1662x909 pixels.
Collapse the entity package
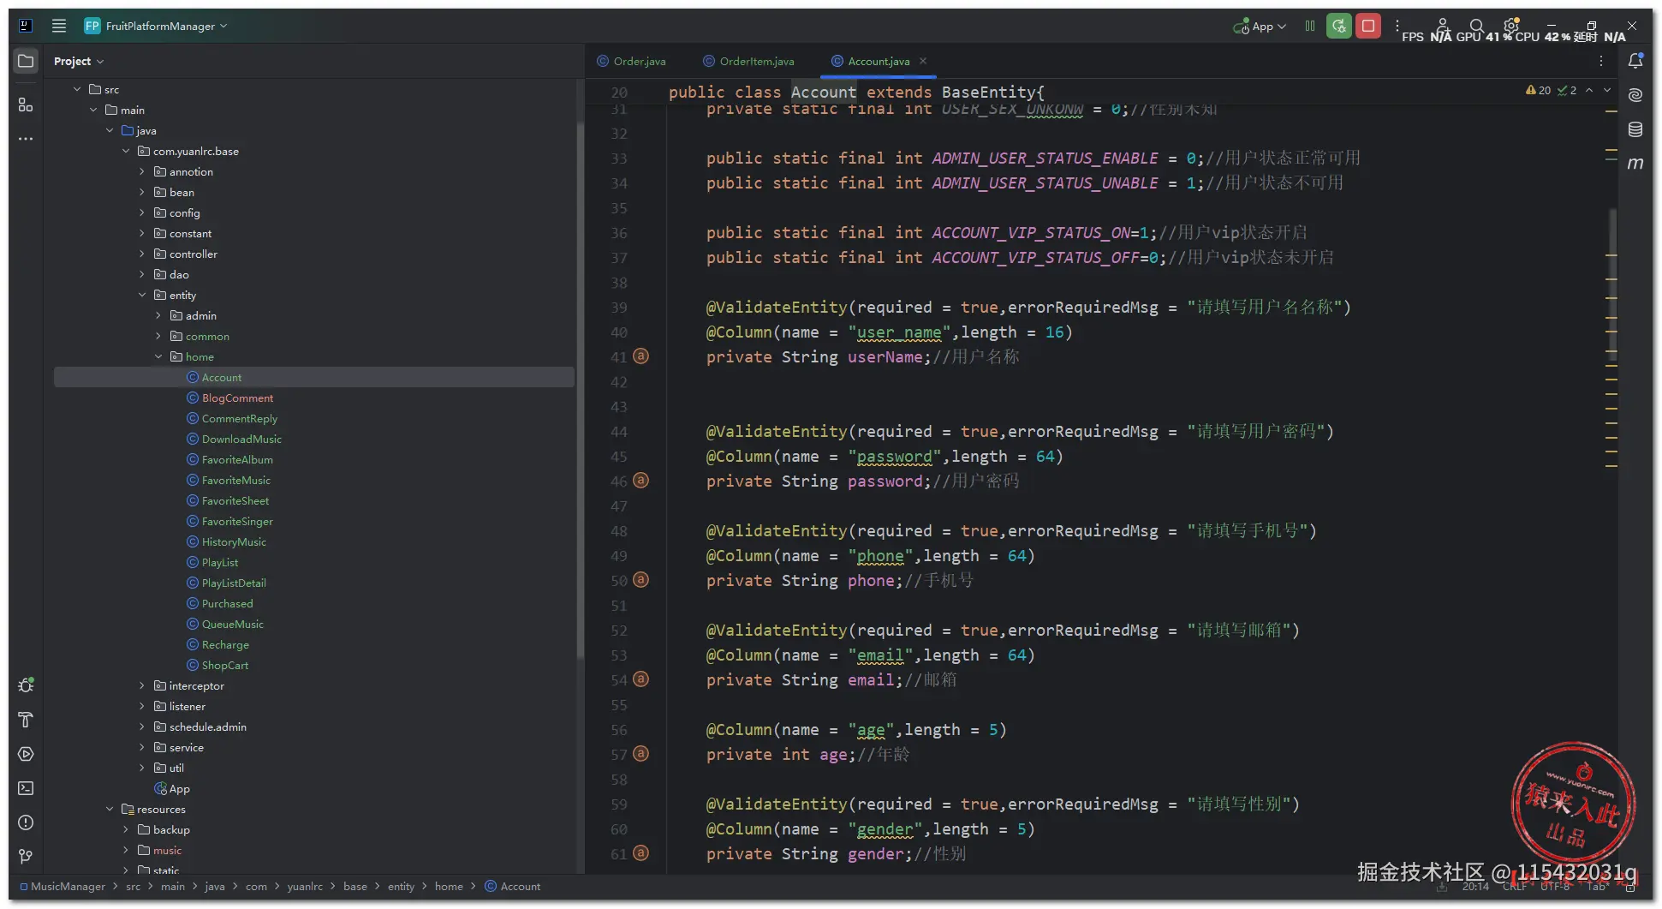tap(142, 295)
